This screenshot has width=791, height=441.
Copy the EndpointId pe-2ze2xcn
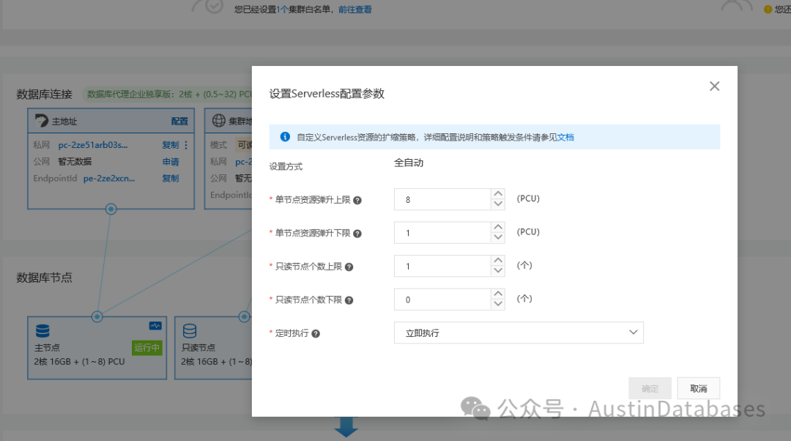pyautogui.click(x=171, y=178)
